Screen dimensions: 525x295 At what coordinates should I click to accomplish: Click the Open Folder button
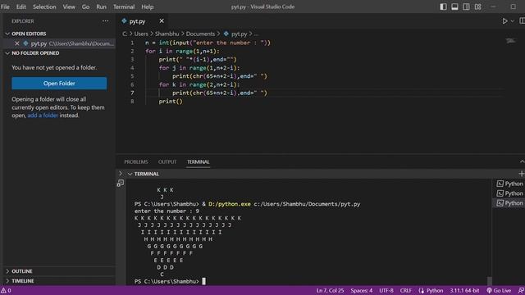tap(59, 84)
